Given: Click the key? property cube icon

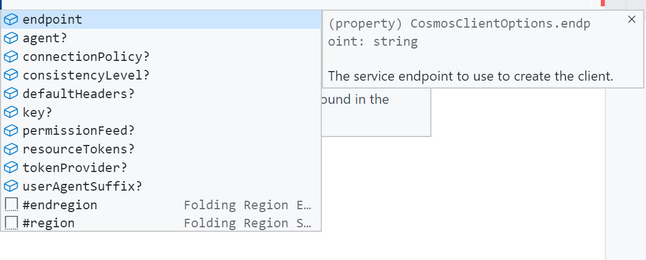Looking at the screenshot, I should pos(11,112).
